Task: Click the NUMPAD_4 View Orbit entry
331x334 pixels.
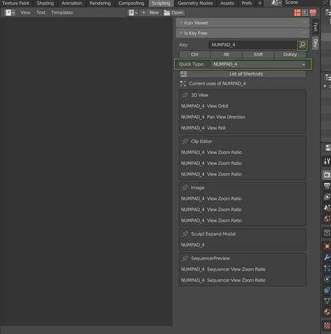Action: coord(205,106)
